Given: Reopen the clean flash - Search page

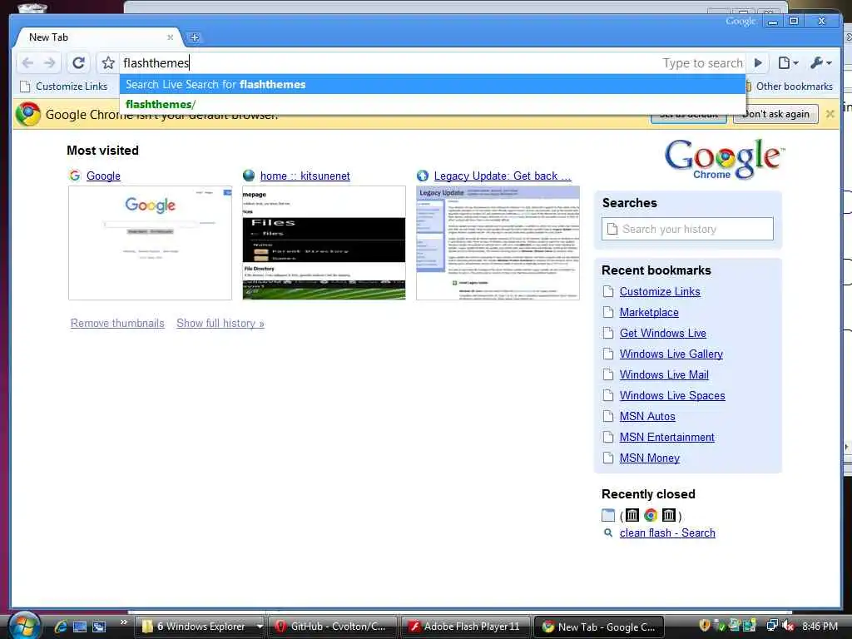Looking at the screenshot, I should [x=667, y=533].
